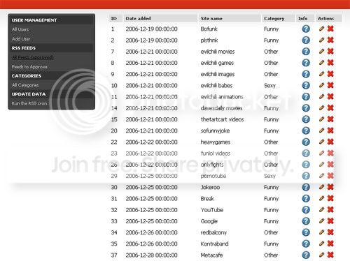Delete the evilchili movies feed
Image resolution: width=350 pixels, height=261 pixels.
click(330, 51)
